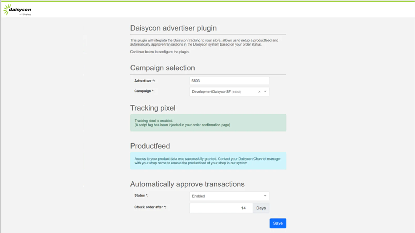The height and width of the screenshot is (233, 415).
Task: Click the Daisycon logo
Action: 17,10
